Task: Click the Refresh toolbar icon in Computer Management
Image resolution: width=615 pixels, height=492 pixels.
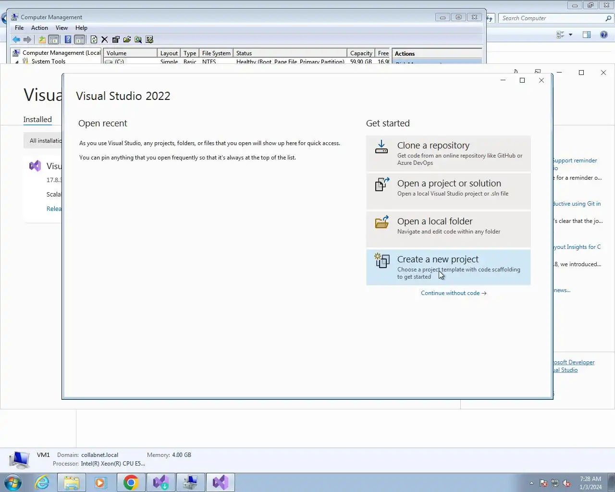Action: coord(94,39)
